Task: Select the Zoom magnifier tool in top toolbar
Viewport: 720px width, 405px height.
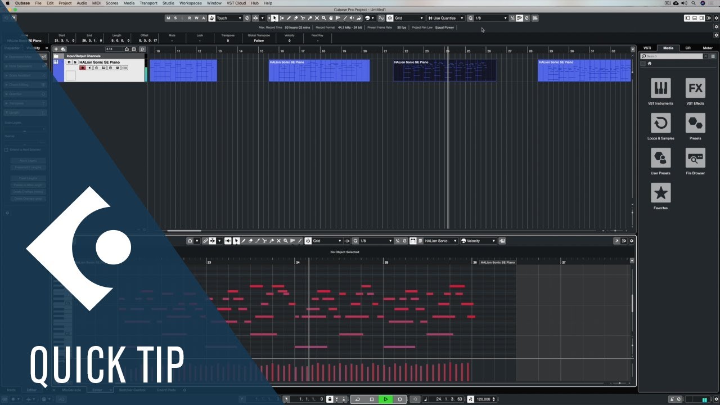Action: pos(323,18)
